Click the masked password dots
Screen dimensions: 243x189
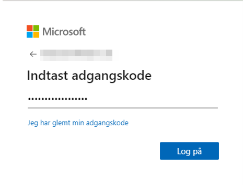(x=57, y=99)
